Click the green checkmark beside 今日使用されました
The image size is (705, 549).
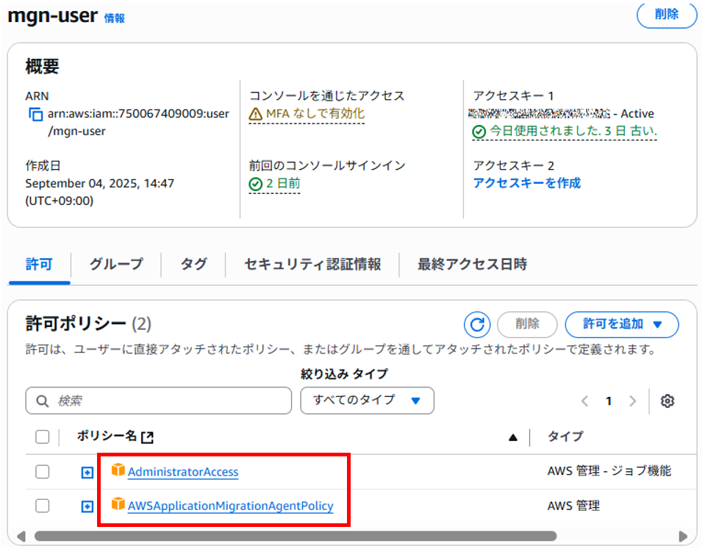479,132
